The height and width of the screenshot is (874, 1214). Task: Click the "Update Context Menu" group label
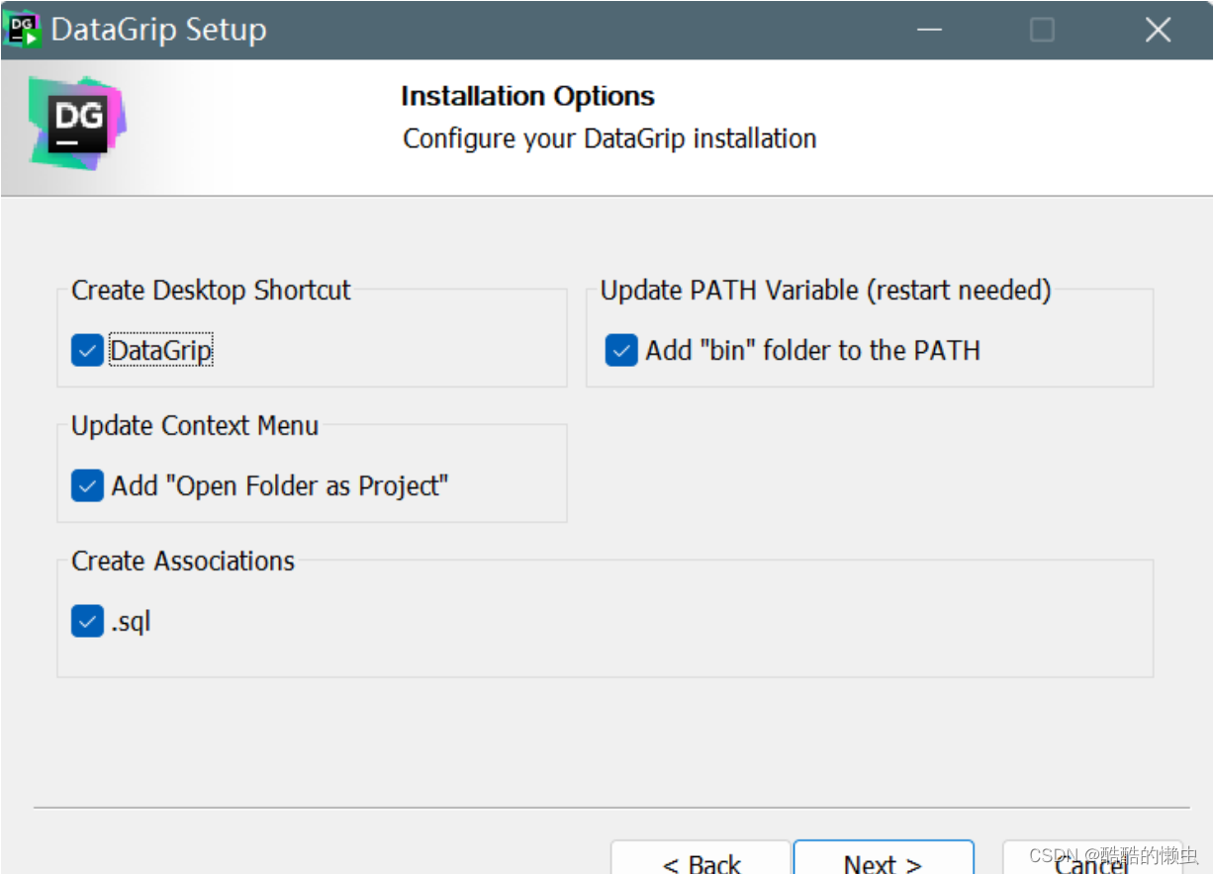[195, 426]
